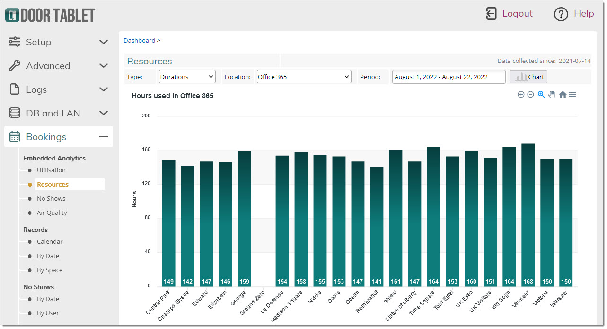
Task: Click the Bookings calendar icon
Action: tap(15, 137)
